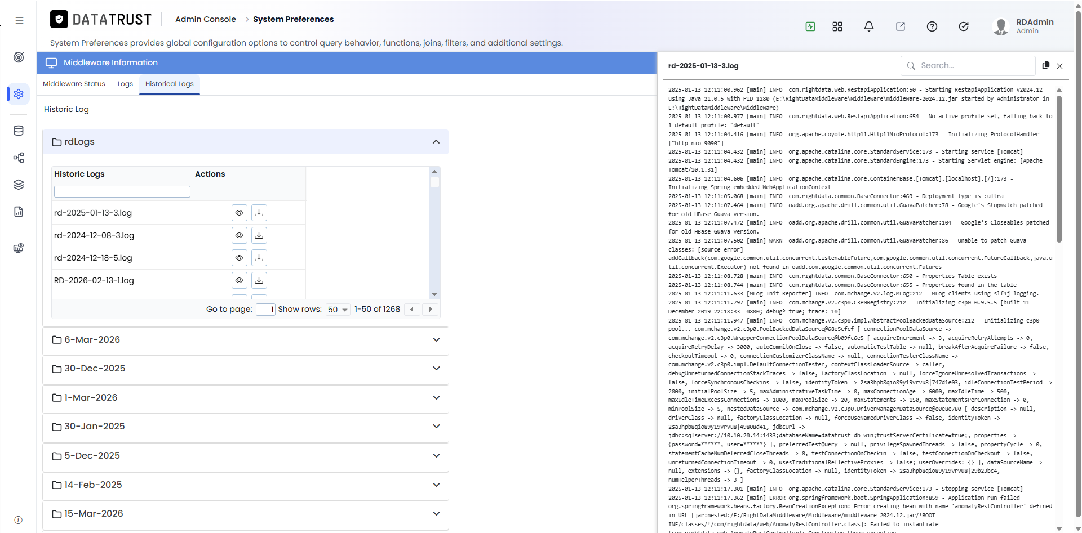Click the external link icon in header

pyautogui.click(x=901, y=26)
